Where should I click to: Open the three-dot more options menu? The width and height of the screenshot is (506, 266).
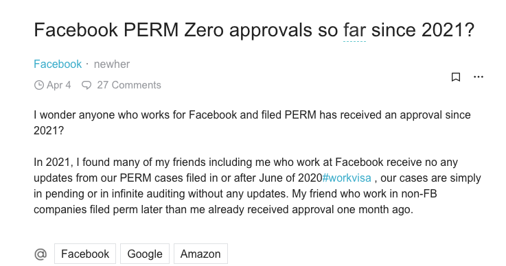[479, 77]
